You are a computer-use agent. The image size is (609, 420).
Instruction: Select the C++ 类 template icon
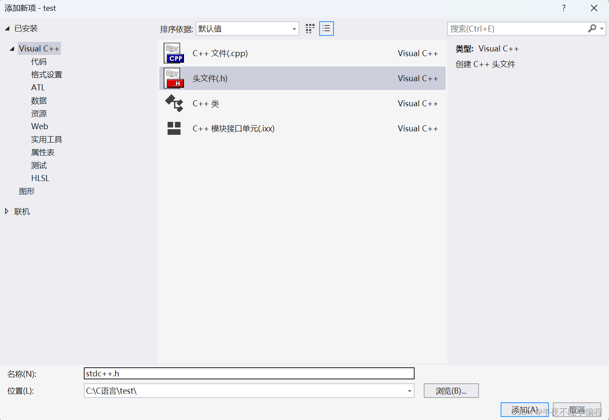click(x=174, y=103)
